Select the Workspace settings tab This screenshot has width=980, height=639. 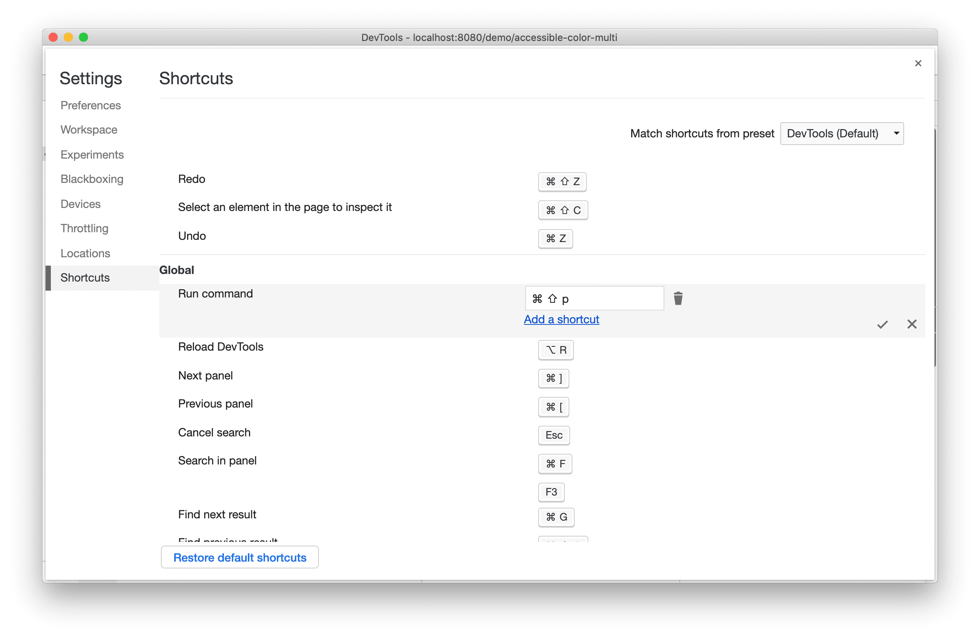click(x=89, y=129)
